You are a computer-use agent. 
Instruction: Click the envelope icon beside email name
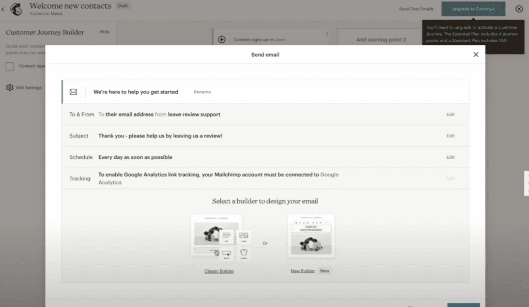coord(73,92)
